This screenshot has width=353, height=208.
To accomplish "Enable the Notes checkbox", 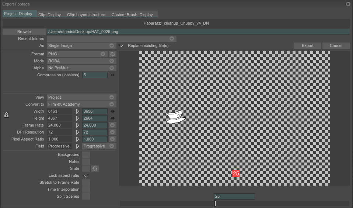I will click(x=86, y=162).
